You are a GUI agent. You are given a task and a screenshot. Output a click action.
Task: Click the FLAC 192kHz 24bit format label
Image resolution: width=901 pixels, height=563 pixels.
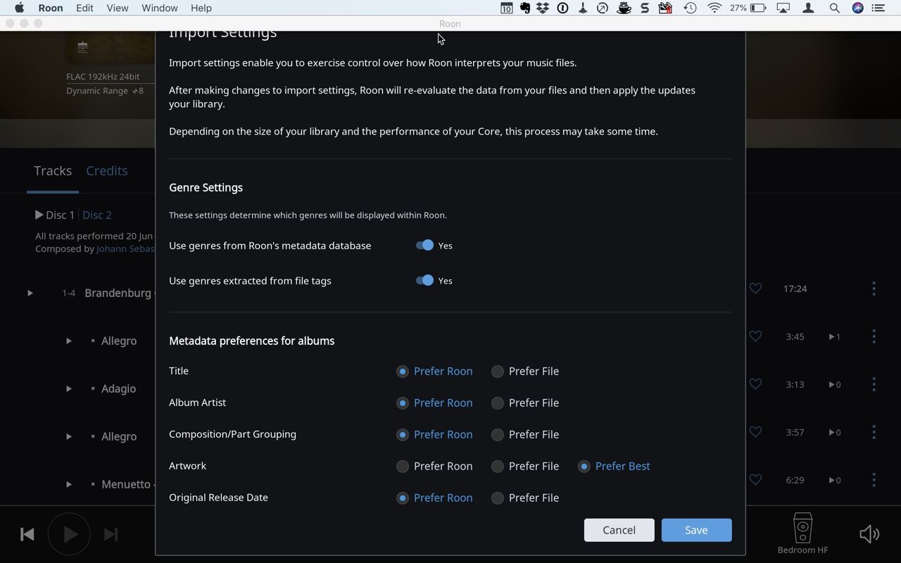tap(103, 76)
